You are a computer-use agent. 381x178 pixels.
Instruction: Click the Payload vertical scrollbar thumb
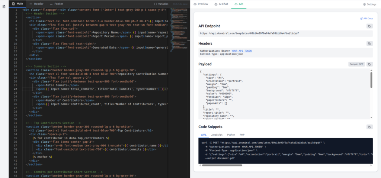371,80
